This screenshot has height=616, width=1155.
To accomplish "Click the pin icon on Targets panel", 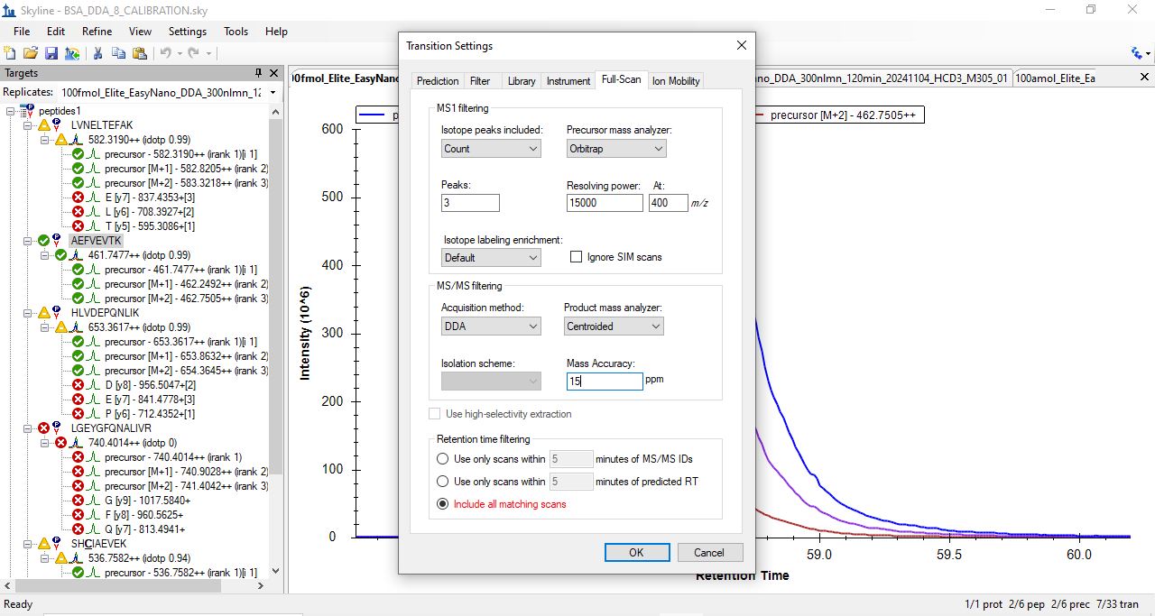I will pyautogui.click(x=259, y=73).
